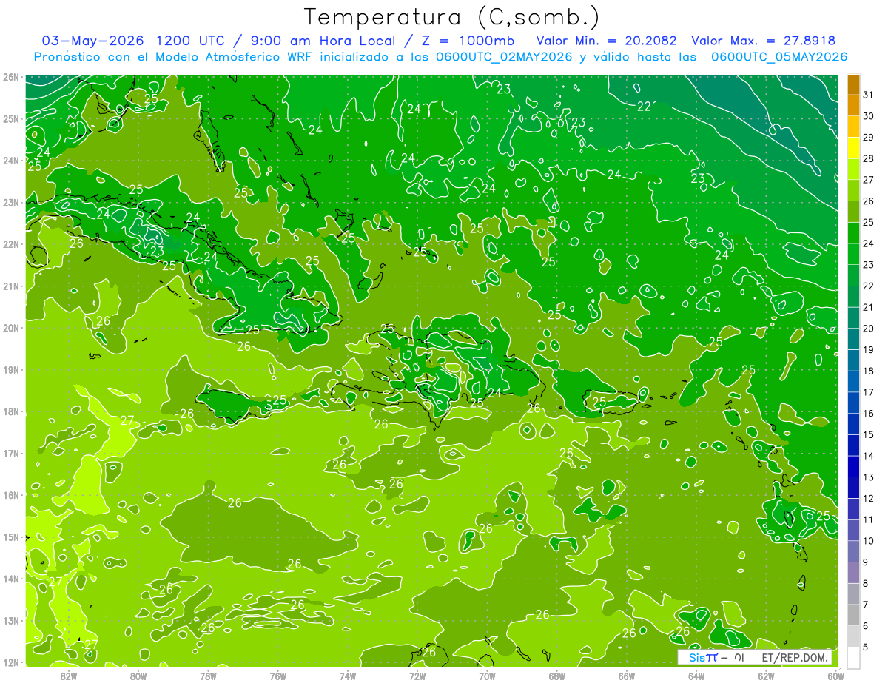Click the 5 label on the color scale
Viewport: 888px width, 686px height.
coord(867,648)
